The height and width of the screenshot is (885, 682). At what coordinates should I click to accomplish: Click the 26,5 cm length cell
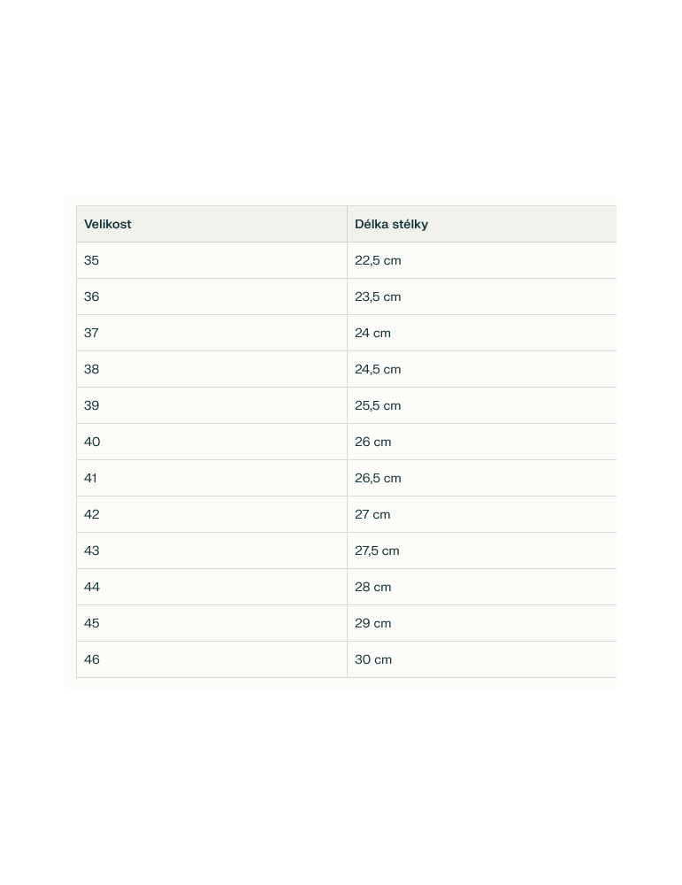pyautogui.click(x=378, y=478)
